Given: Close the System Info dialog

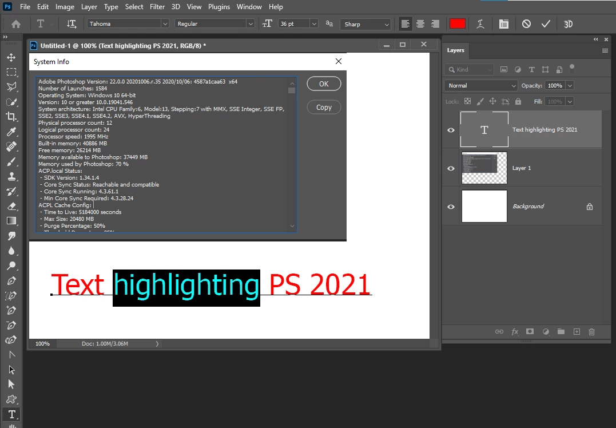Looking at the screenshot, I should coord(338,61).
